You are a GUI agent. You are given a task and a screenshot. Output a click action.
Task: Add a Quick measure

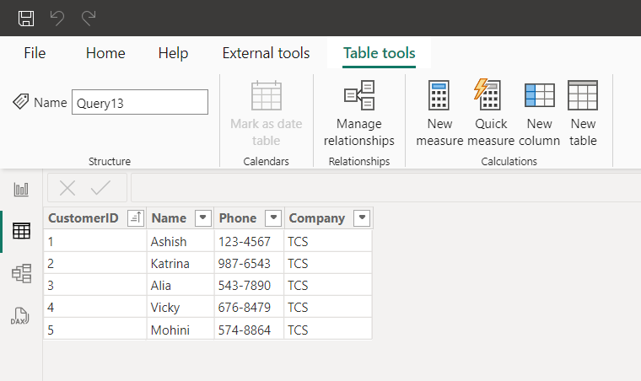pyautogui.click(x=490, y=114)
